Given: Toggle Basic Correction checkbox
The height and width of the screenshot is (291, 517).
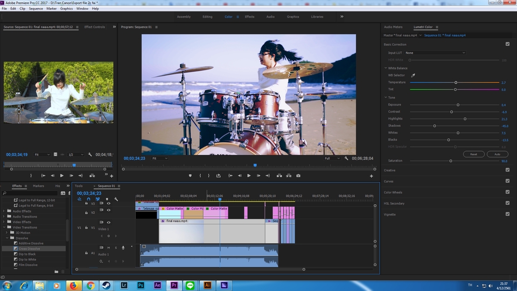Looking at the screenshot, I should pos(507,44).
